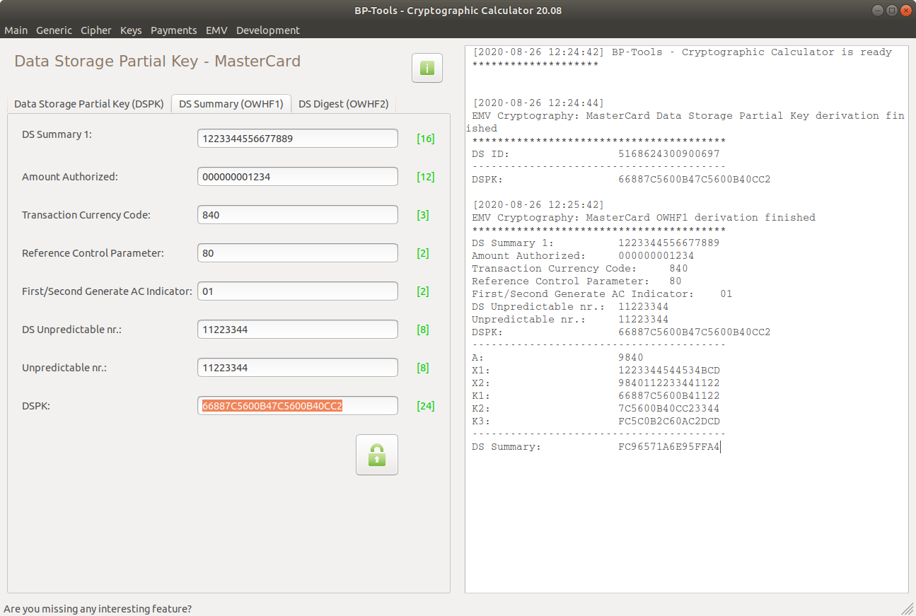Click the First/Second Generate AC Indicator field

297,291
